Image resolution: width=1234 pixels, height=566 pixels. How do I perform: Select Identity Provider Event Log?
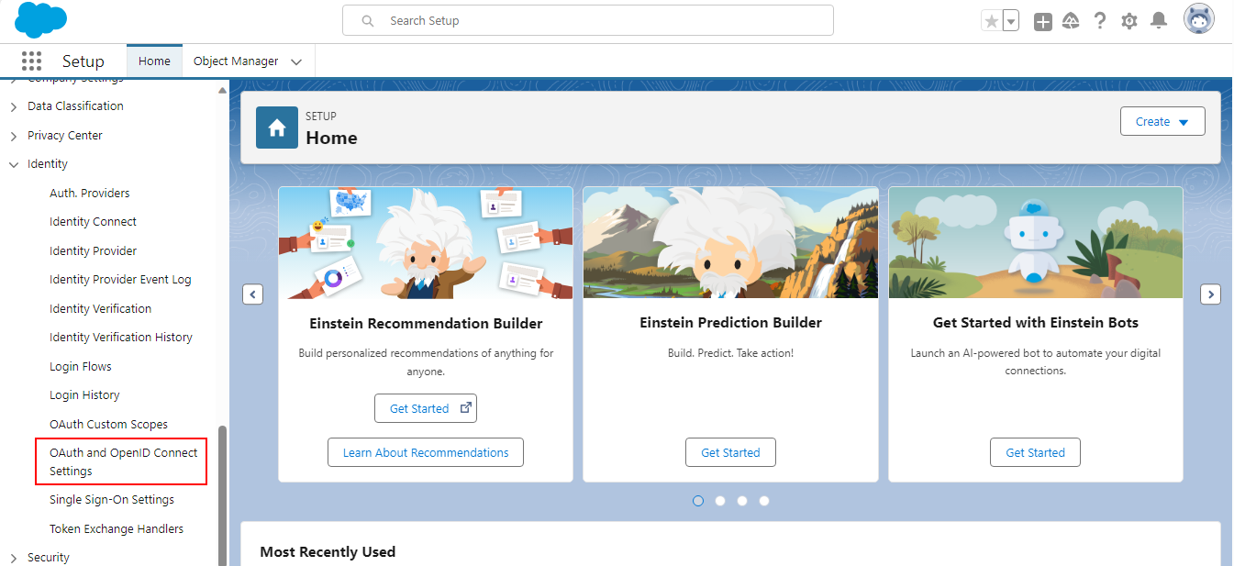point(120,280)
